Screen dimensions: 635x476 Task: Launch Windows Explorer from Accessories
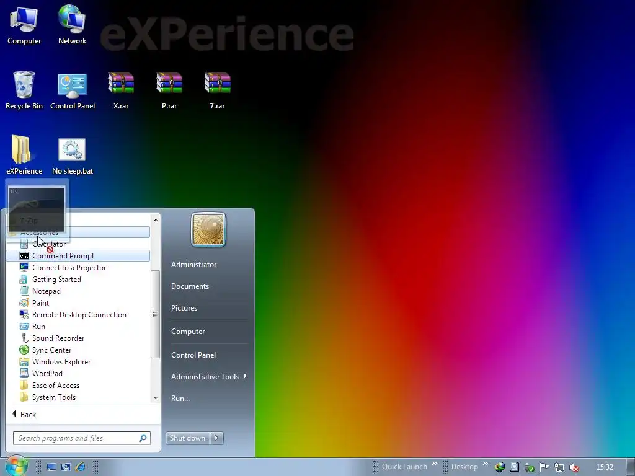point(78,361)
